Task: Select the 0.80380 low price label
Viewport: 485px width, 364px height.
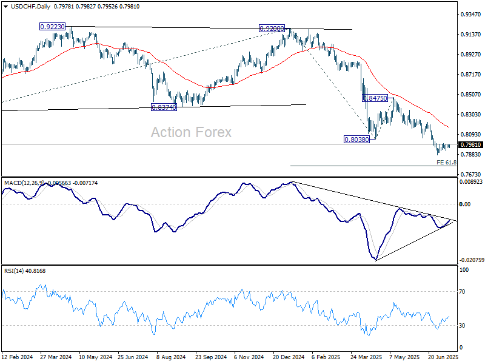Action: (356, 139)
